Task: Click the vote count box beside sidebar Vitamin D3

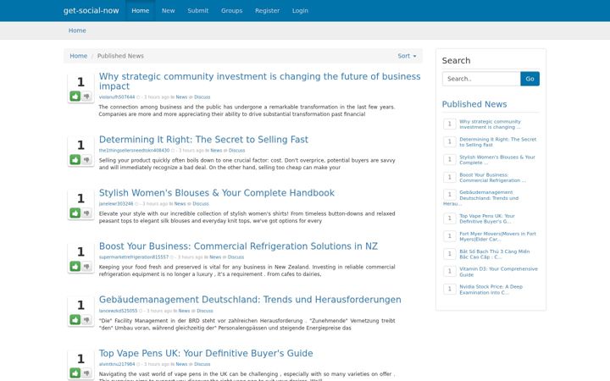Action: pos(450,271)
